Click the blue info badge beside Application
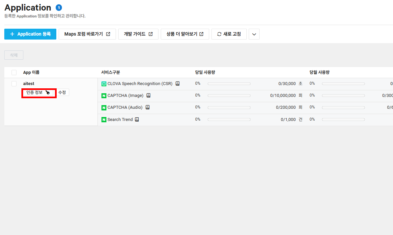393x235 pixels. (x=59, y=8)
